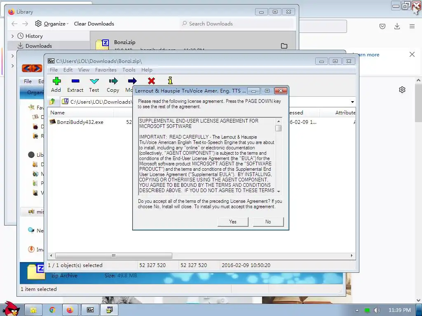Viewport: 422px width, 316px height.
Task: Click the Firefox Pocket save icon
Action: 382,26
